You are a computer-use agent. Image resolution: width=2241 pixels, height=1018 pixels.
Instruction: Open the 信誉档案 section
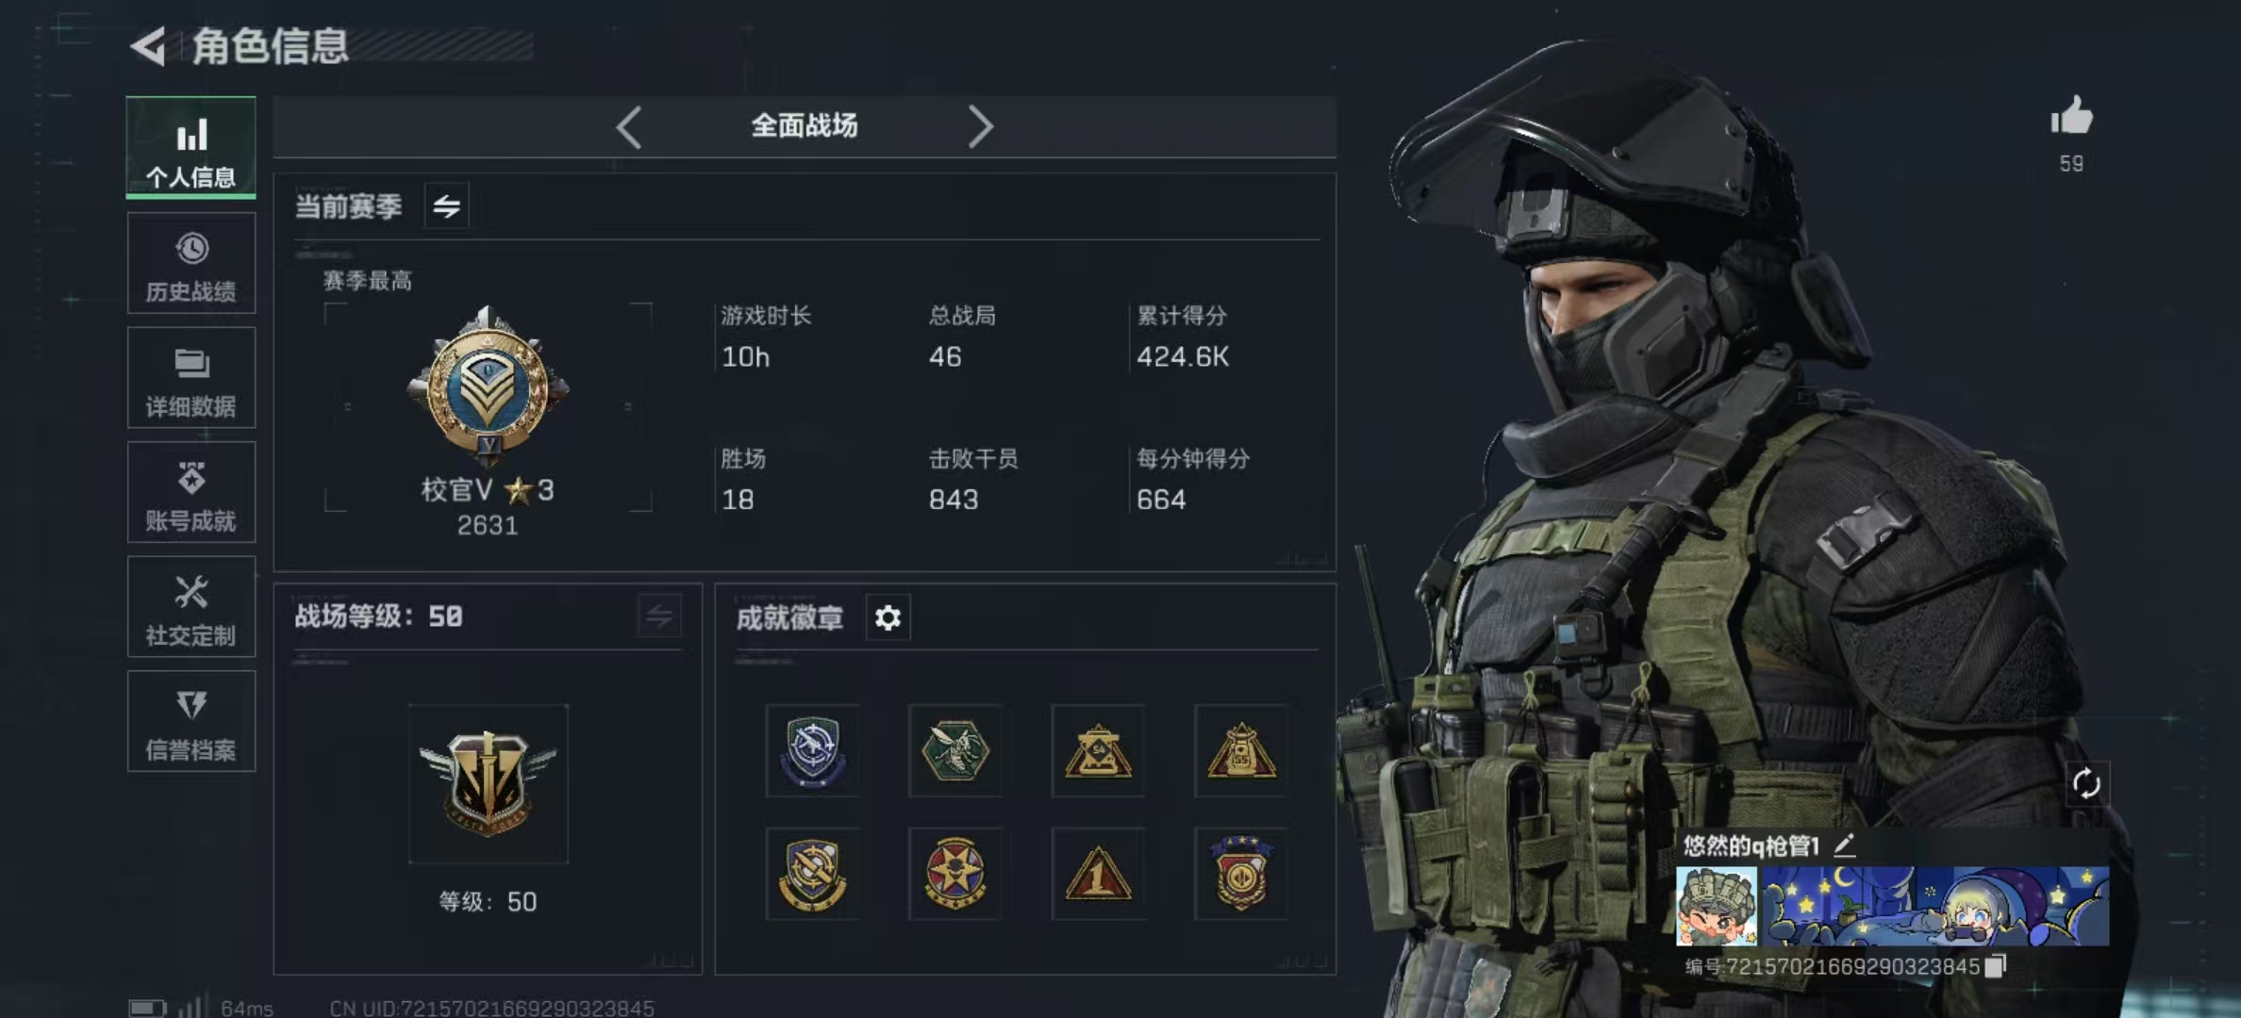[191, 721]
